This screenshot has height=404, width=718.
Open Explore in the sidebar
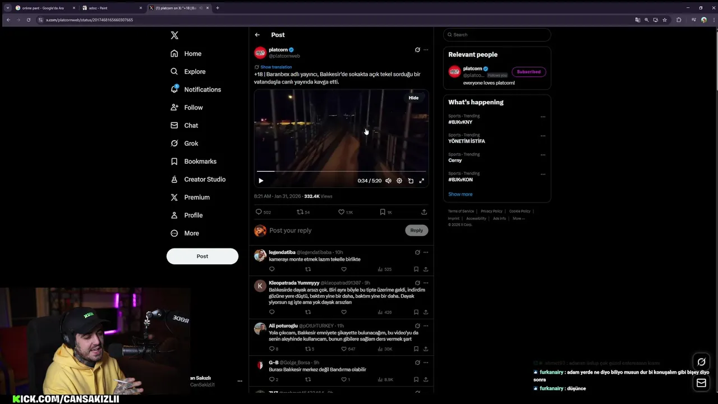tap(188, 72)
